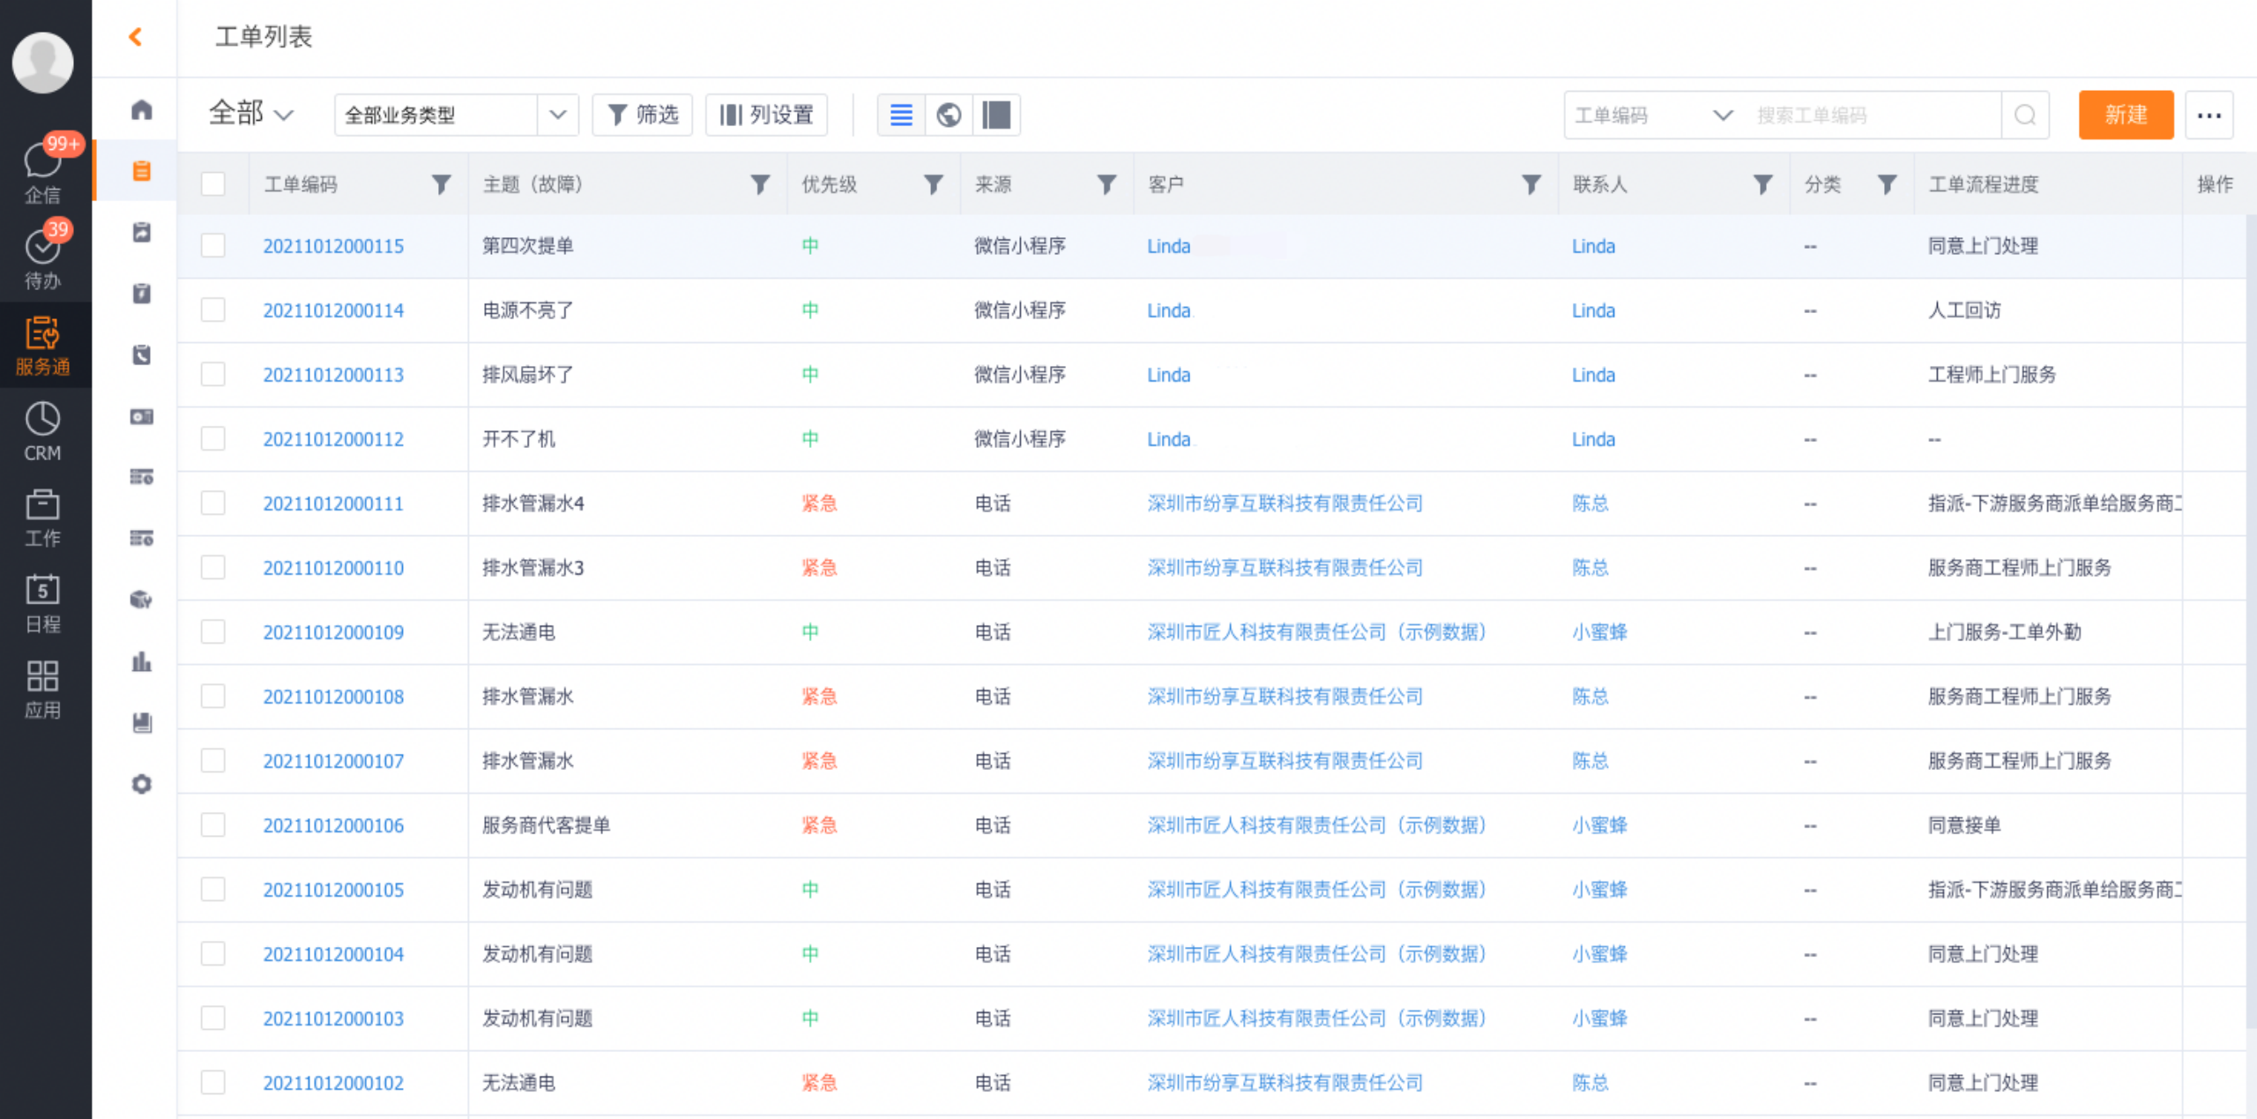Screen dimensions: 2257x1119
Task: Check the row 2021012000109 checkbox
Action: tap(212, 631)
